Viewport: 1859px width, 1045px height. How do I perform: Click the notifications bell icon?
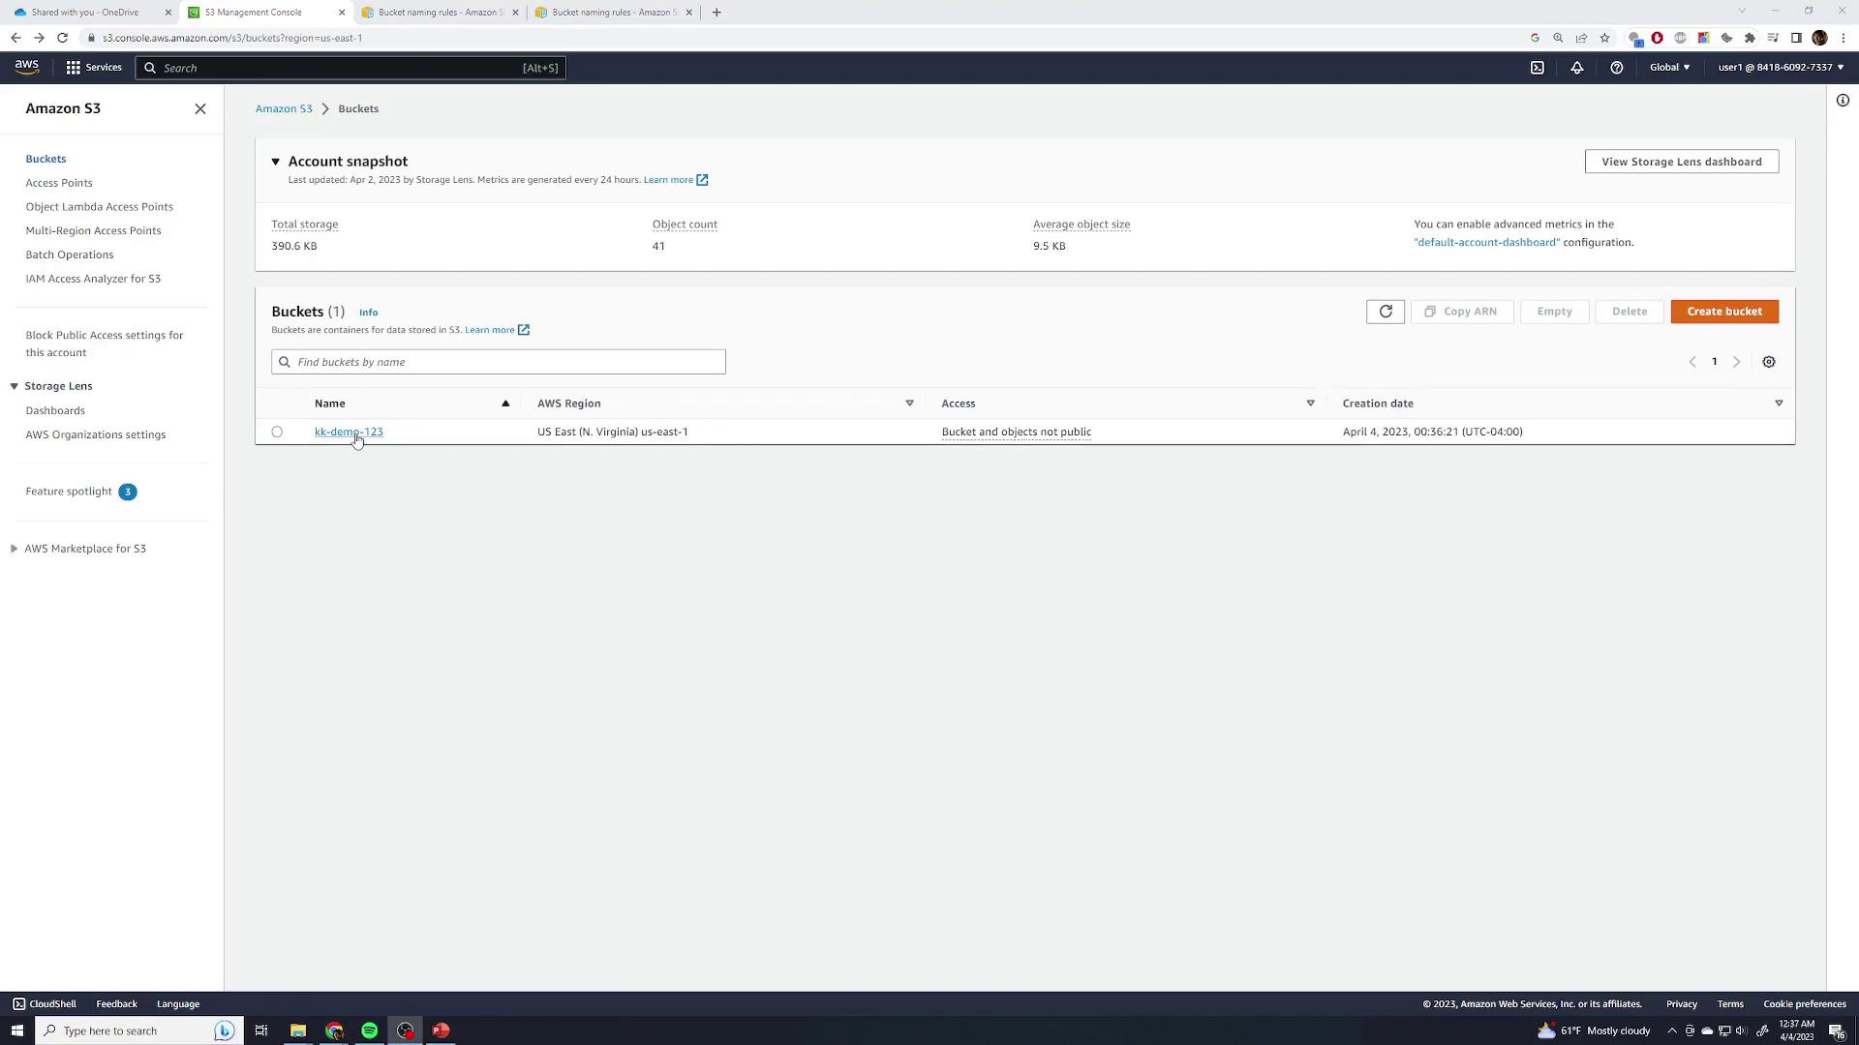[1577, 68]
